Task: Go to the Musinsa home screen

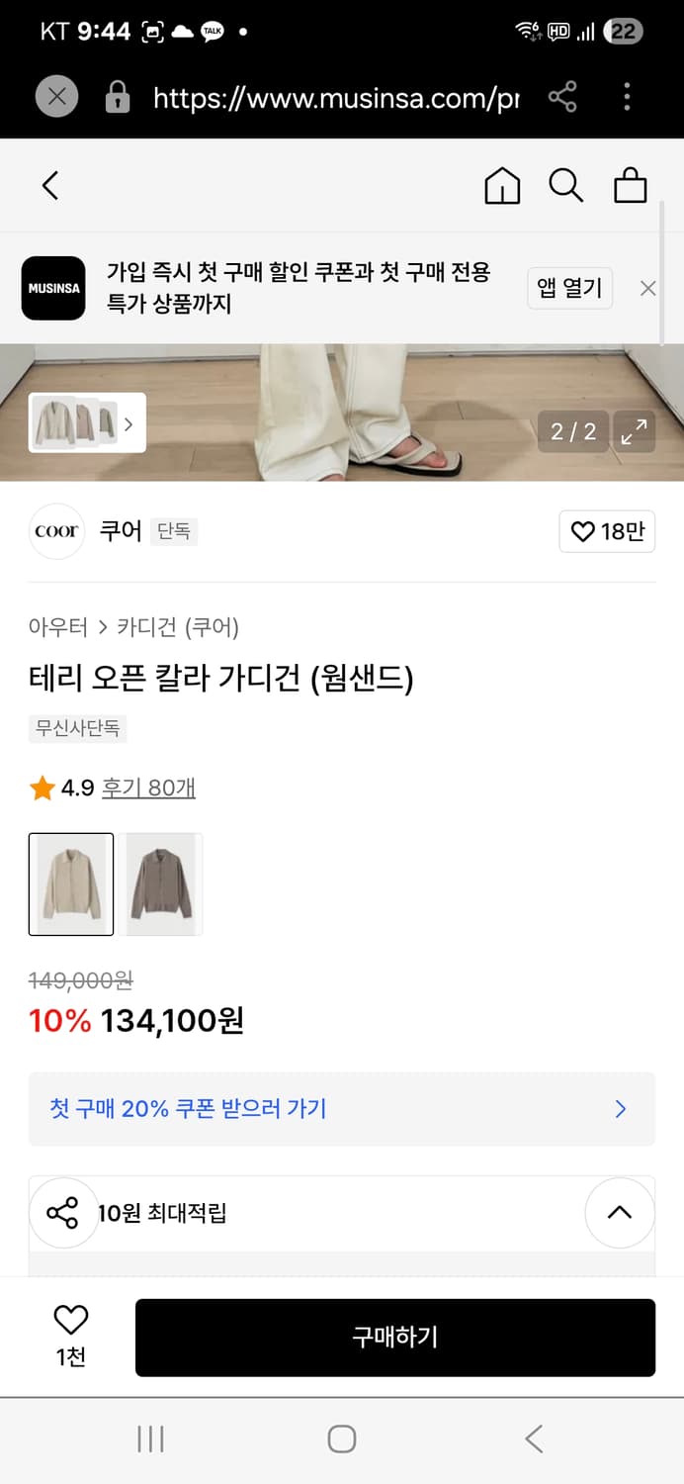Action: point(502,185)
